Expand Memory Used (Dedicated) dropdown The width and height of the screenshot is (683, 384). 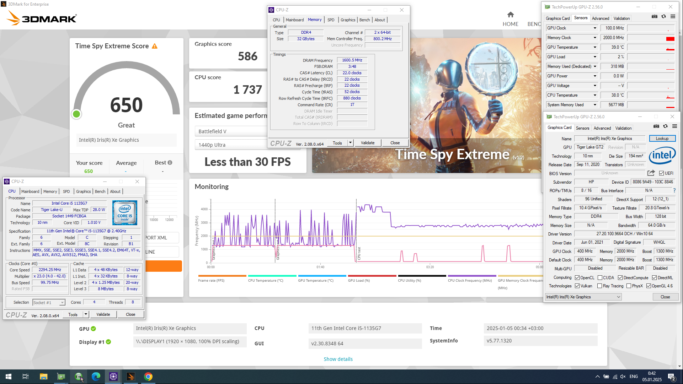pos(595,66)
